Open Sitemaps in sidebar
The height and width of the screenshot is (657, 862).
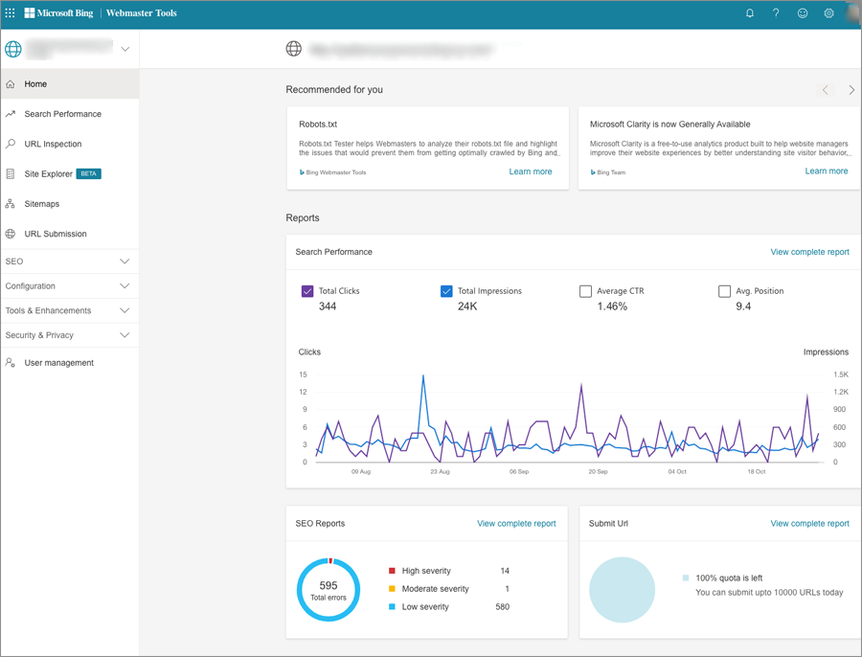(69, 203)
